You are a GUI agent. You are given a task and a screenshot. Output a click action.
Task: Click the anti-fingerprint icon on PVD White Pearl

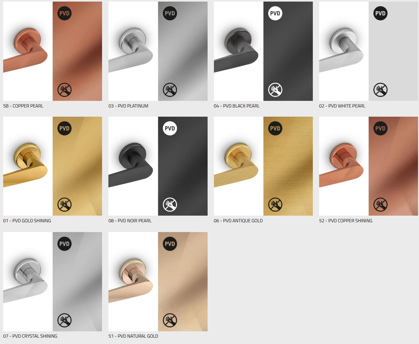tap(380, 90)
